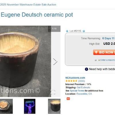Image resolution: width=115 pixels, height=115 pixels.
Task: Open the NCAuctions.com seller link
Action: (75, 78)
